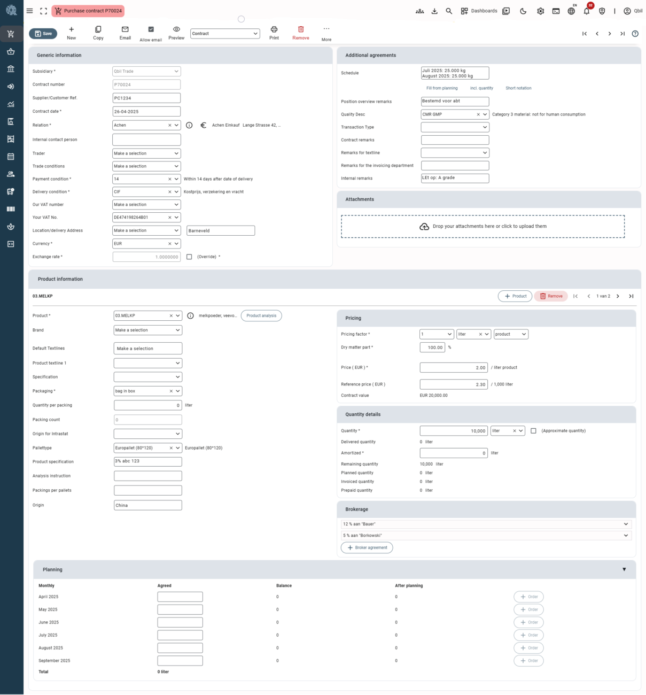
Task: Remove the contract via toolbar Remove
Action: pyautogui.click(x=301, y=33)
